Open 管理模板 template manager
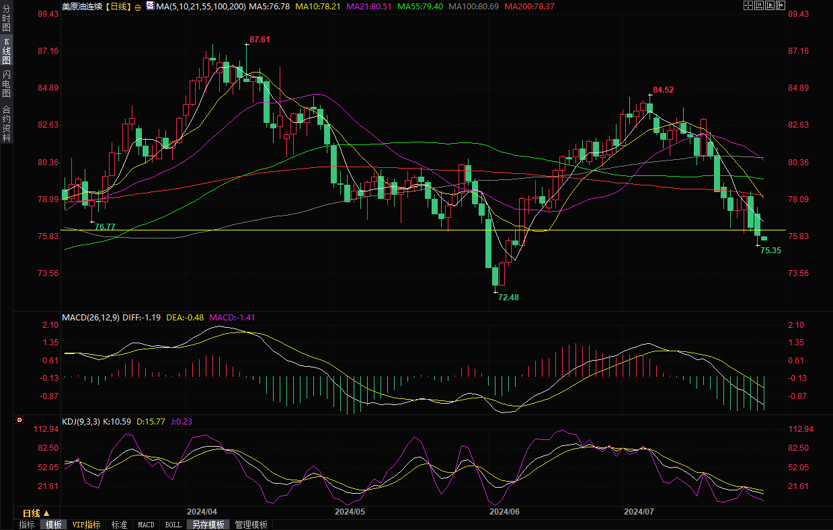 click(x=251, y=525)
